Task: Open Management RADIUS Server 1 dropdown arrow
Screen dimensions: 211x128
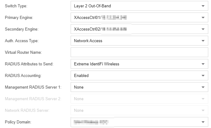Action: coord(203,87)
